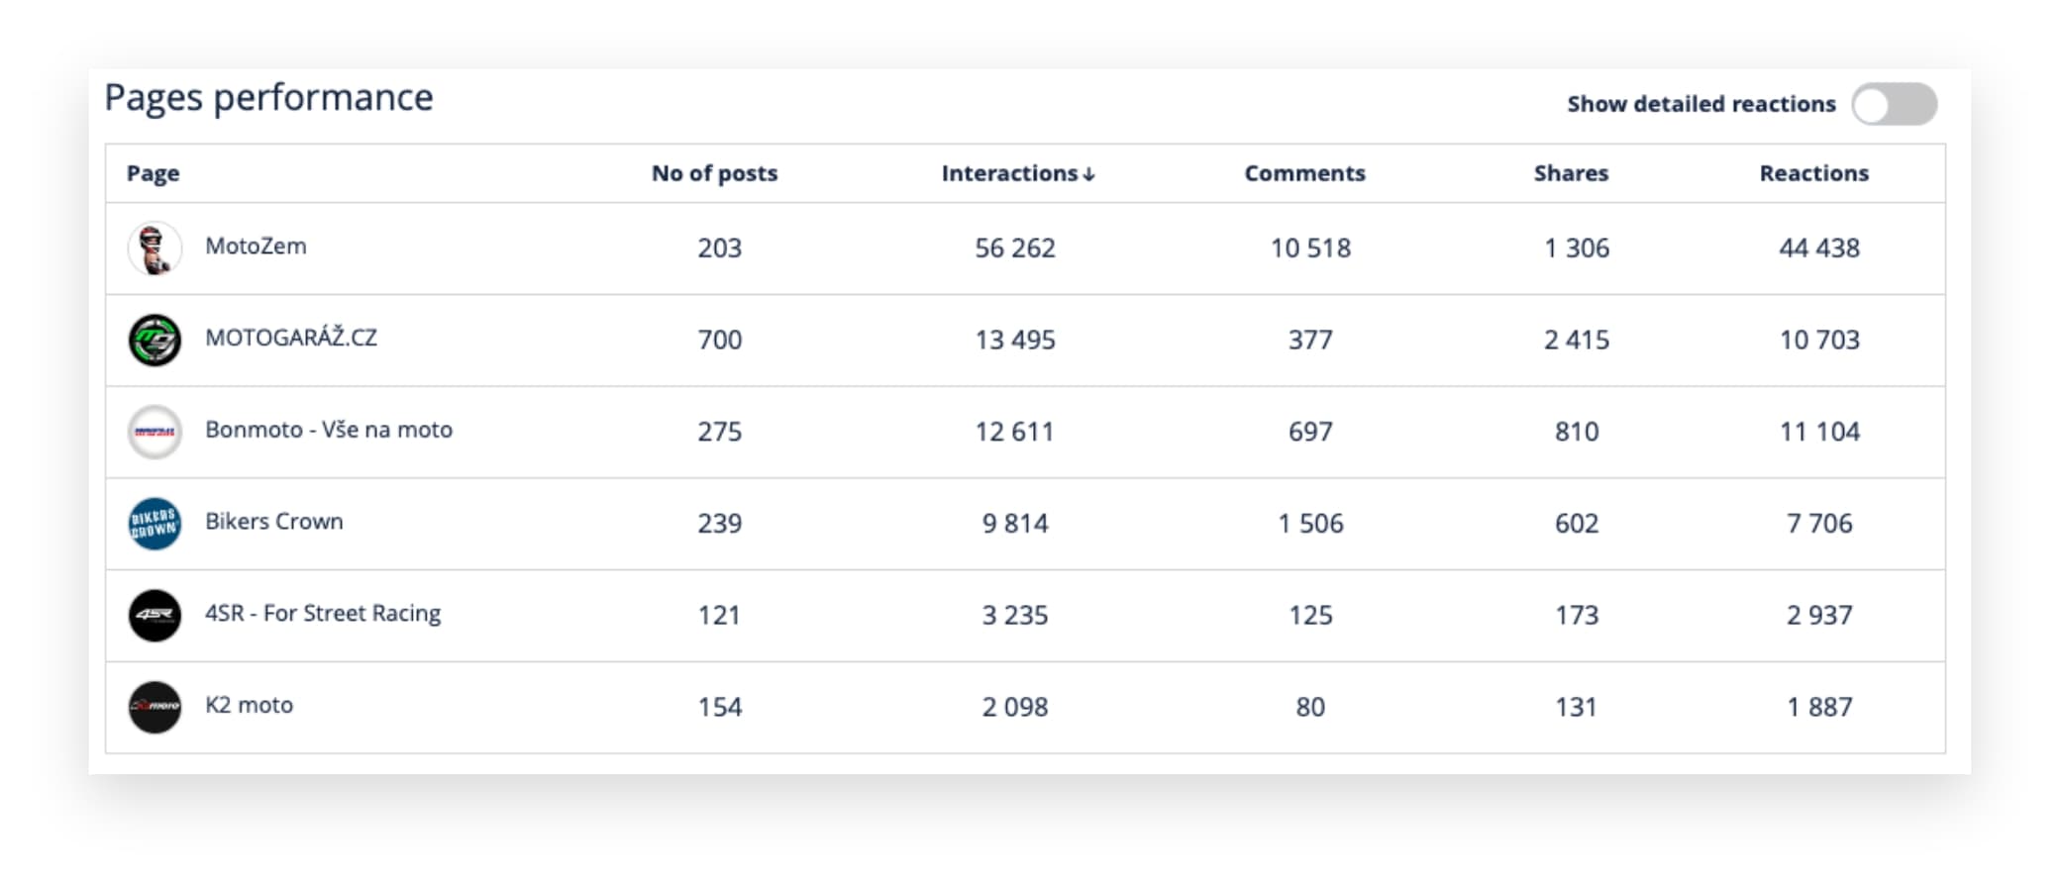Click the Interactions sort arrow icon
Viewport: 2060px width, 883px height.
click(x=1088, y=174)
